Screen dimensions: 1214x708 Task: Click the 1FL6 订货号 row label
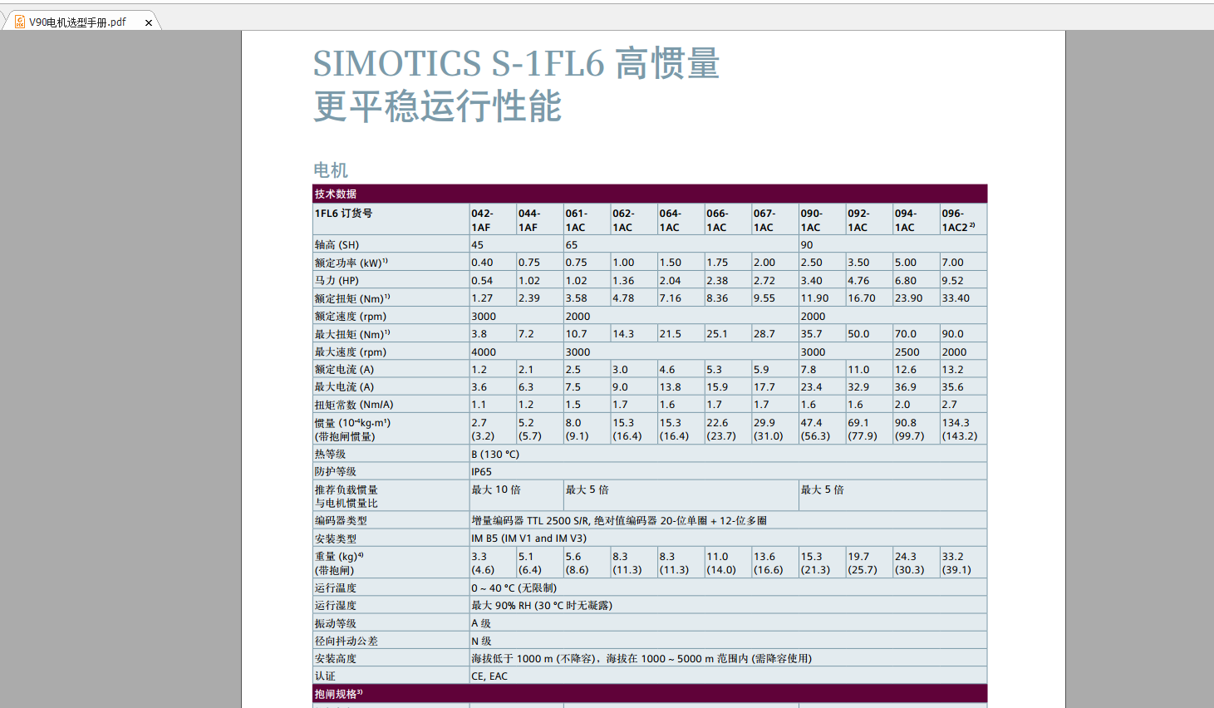point(343,214)
